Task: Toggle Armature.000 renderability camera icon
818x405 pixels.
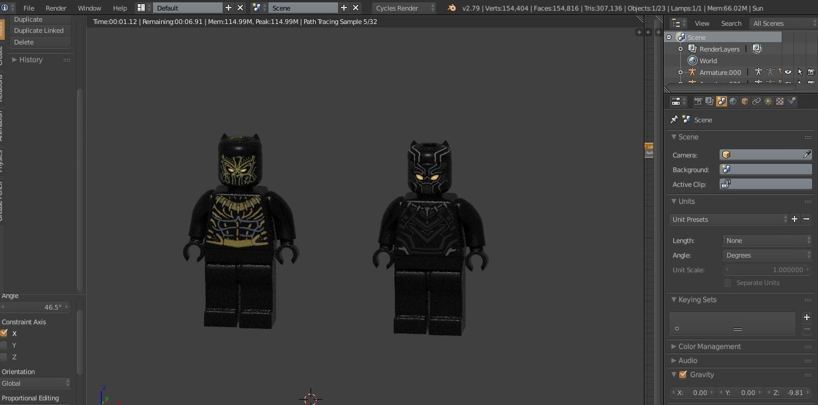Action: pos(811,72)
